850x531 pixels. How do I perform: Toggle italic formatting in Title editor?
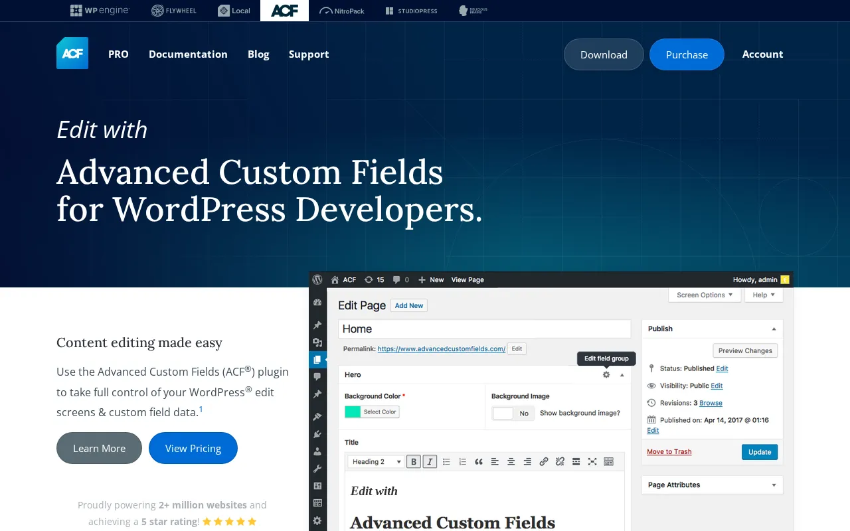point(430,461)
